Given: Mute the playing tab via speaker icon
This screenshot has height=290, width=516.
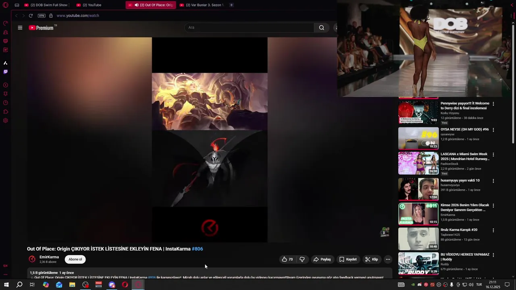Looking at the screenshot, I should click(x=137, y=5).
